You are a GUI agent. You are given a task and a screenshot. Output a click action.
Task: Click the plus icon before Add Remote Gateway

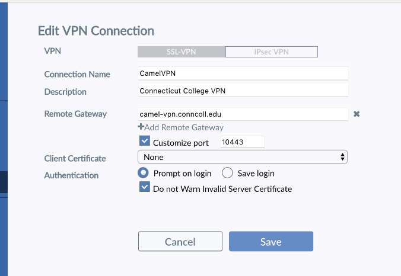[141, 127]
